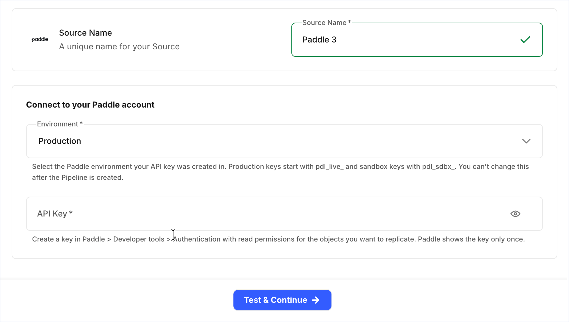
Task: Open the Production environment dropdown
Action: (x=284, y=141)
